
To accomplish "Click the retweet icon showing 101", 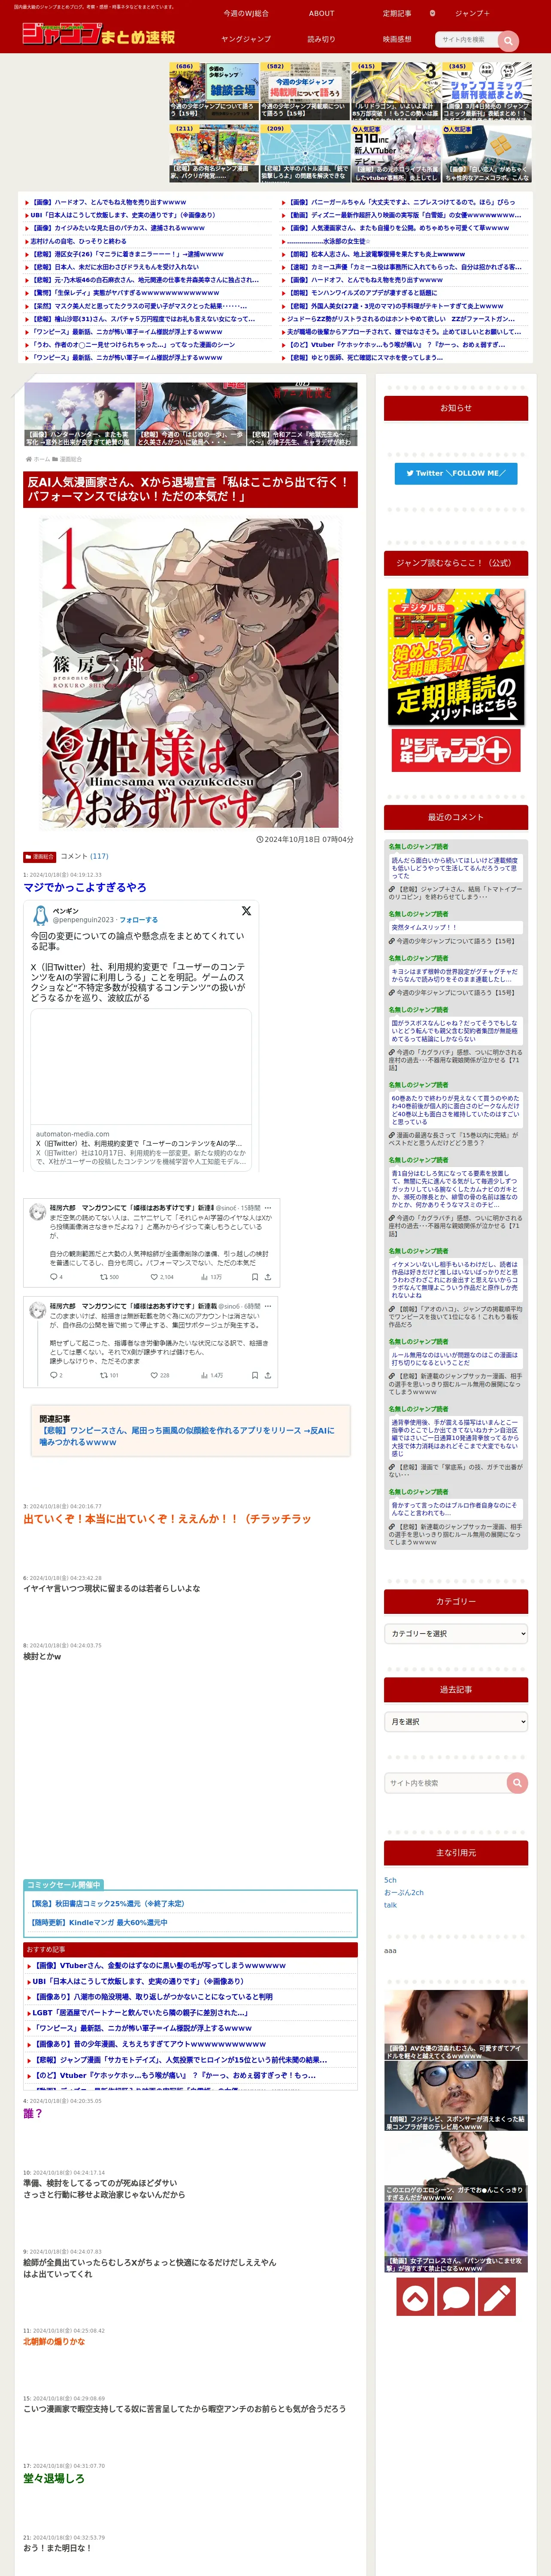I will [x=103, y=1375].
